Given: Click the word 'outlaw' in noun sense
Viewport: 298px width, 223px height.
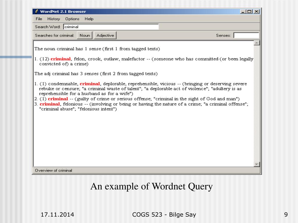Looking at the screenshot, I should pos(111,59).
